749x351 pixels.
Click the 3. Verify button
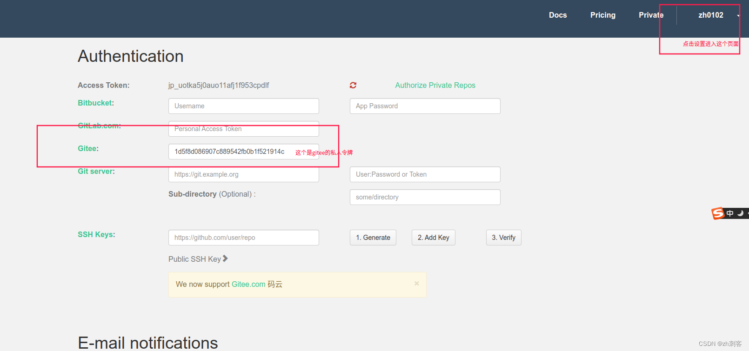(x=504, y=238)
